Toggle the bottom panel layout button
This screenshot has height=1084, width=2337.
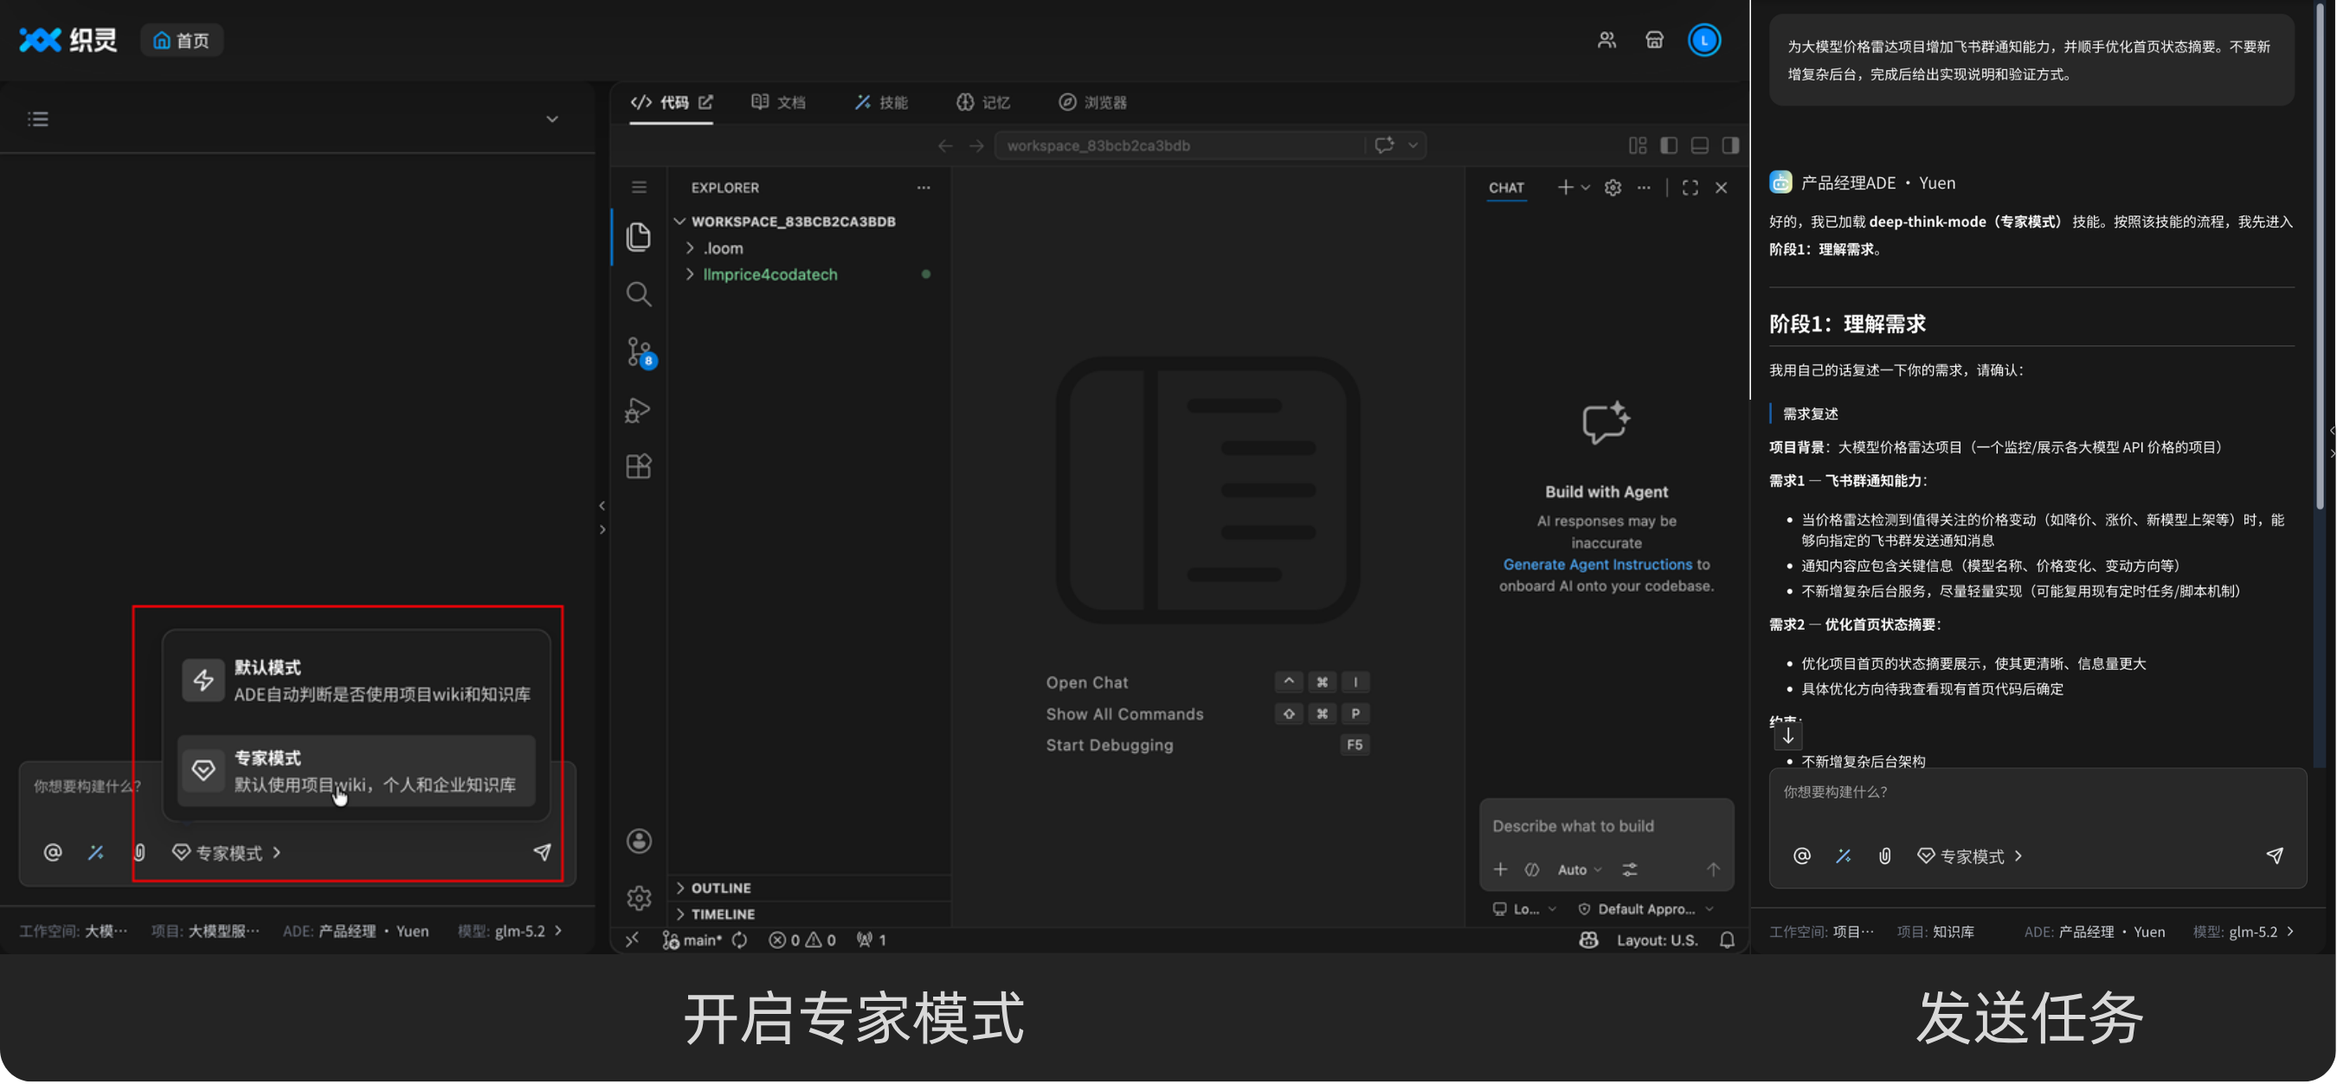[1699, 145]
